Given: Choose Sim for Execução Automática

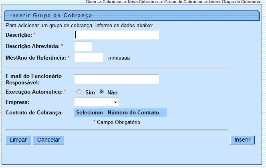Looking at the screenshot, I should (x=79, y=92).
